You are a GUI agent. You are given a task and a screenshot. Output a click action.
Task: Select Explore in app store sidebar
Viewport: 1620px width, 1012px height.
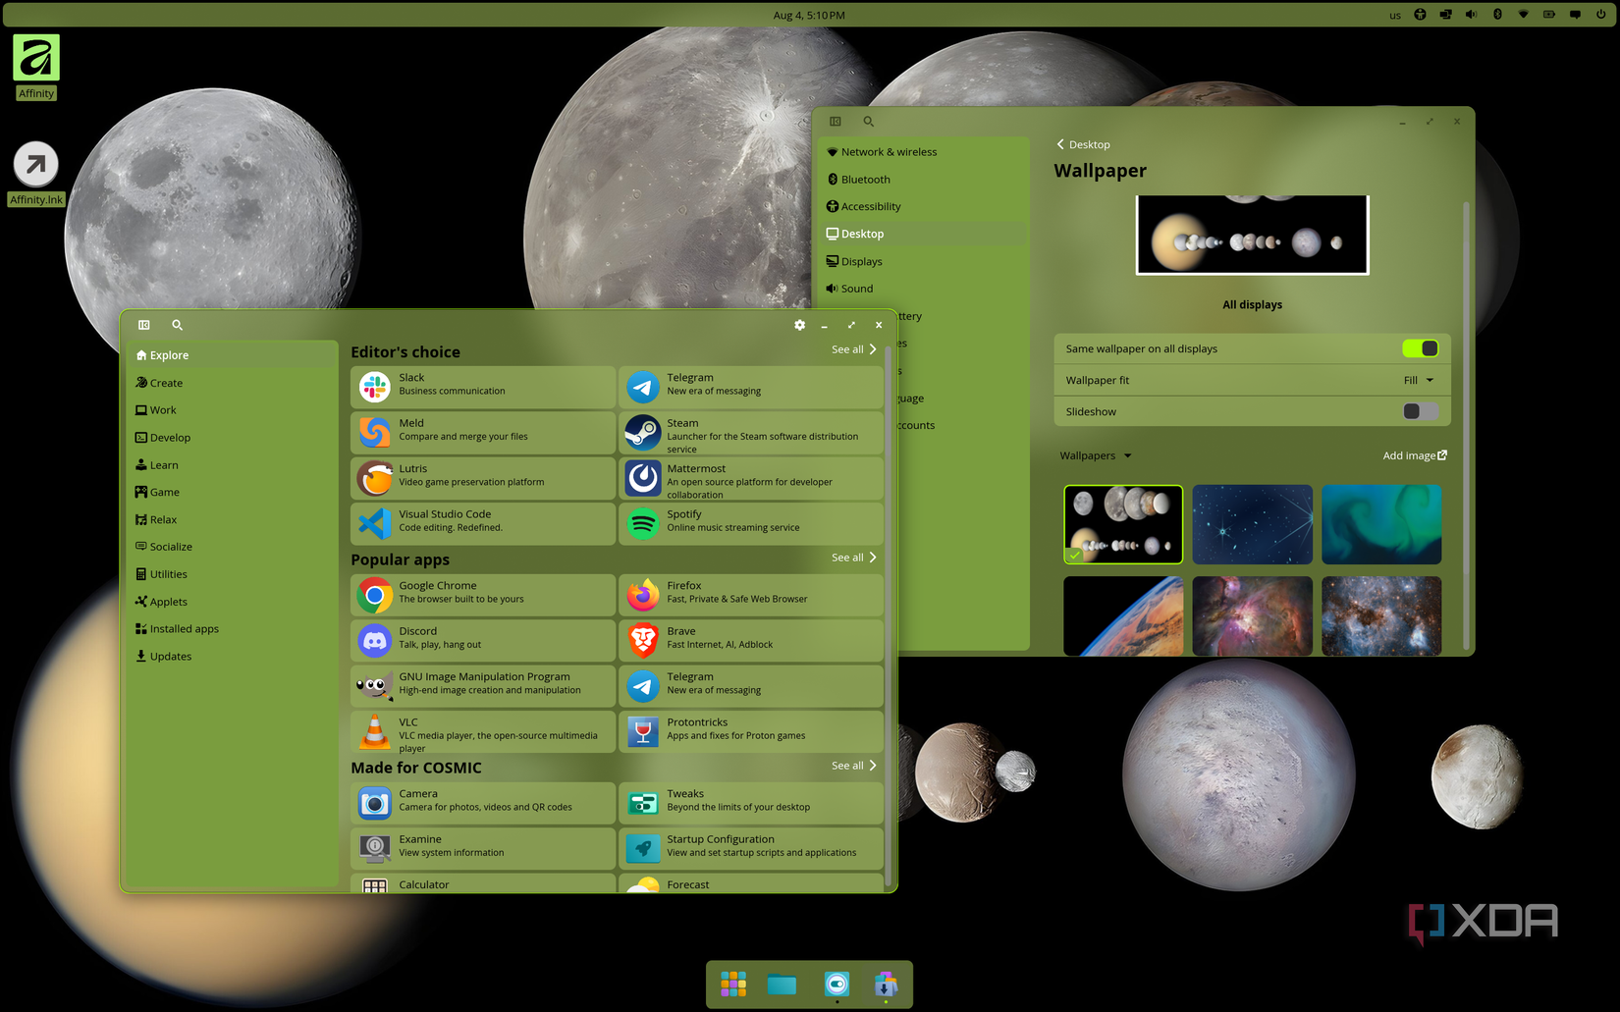click(232, 355)
